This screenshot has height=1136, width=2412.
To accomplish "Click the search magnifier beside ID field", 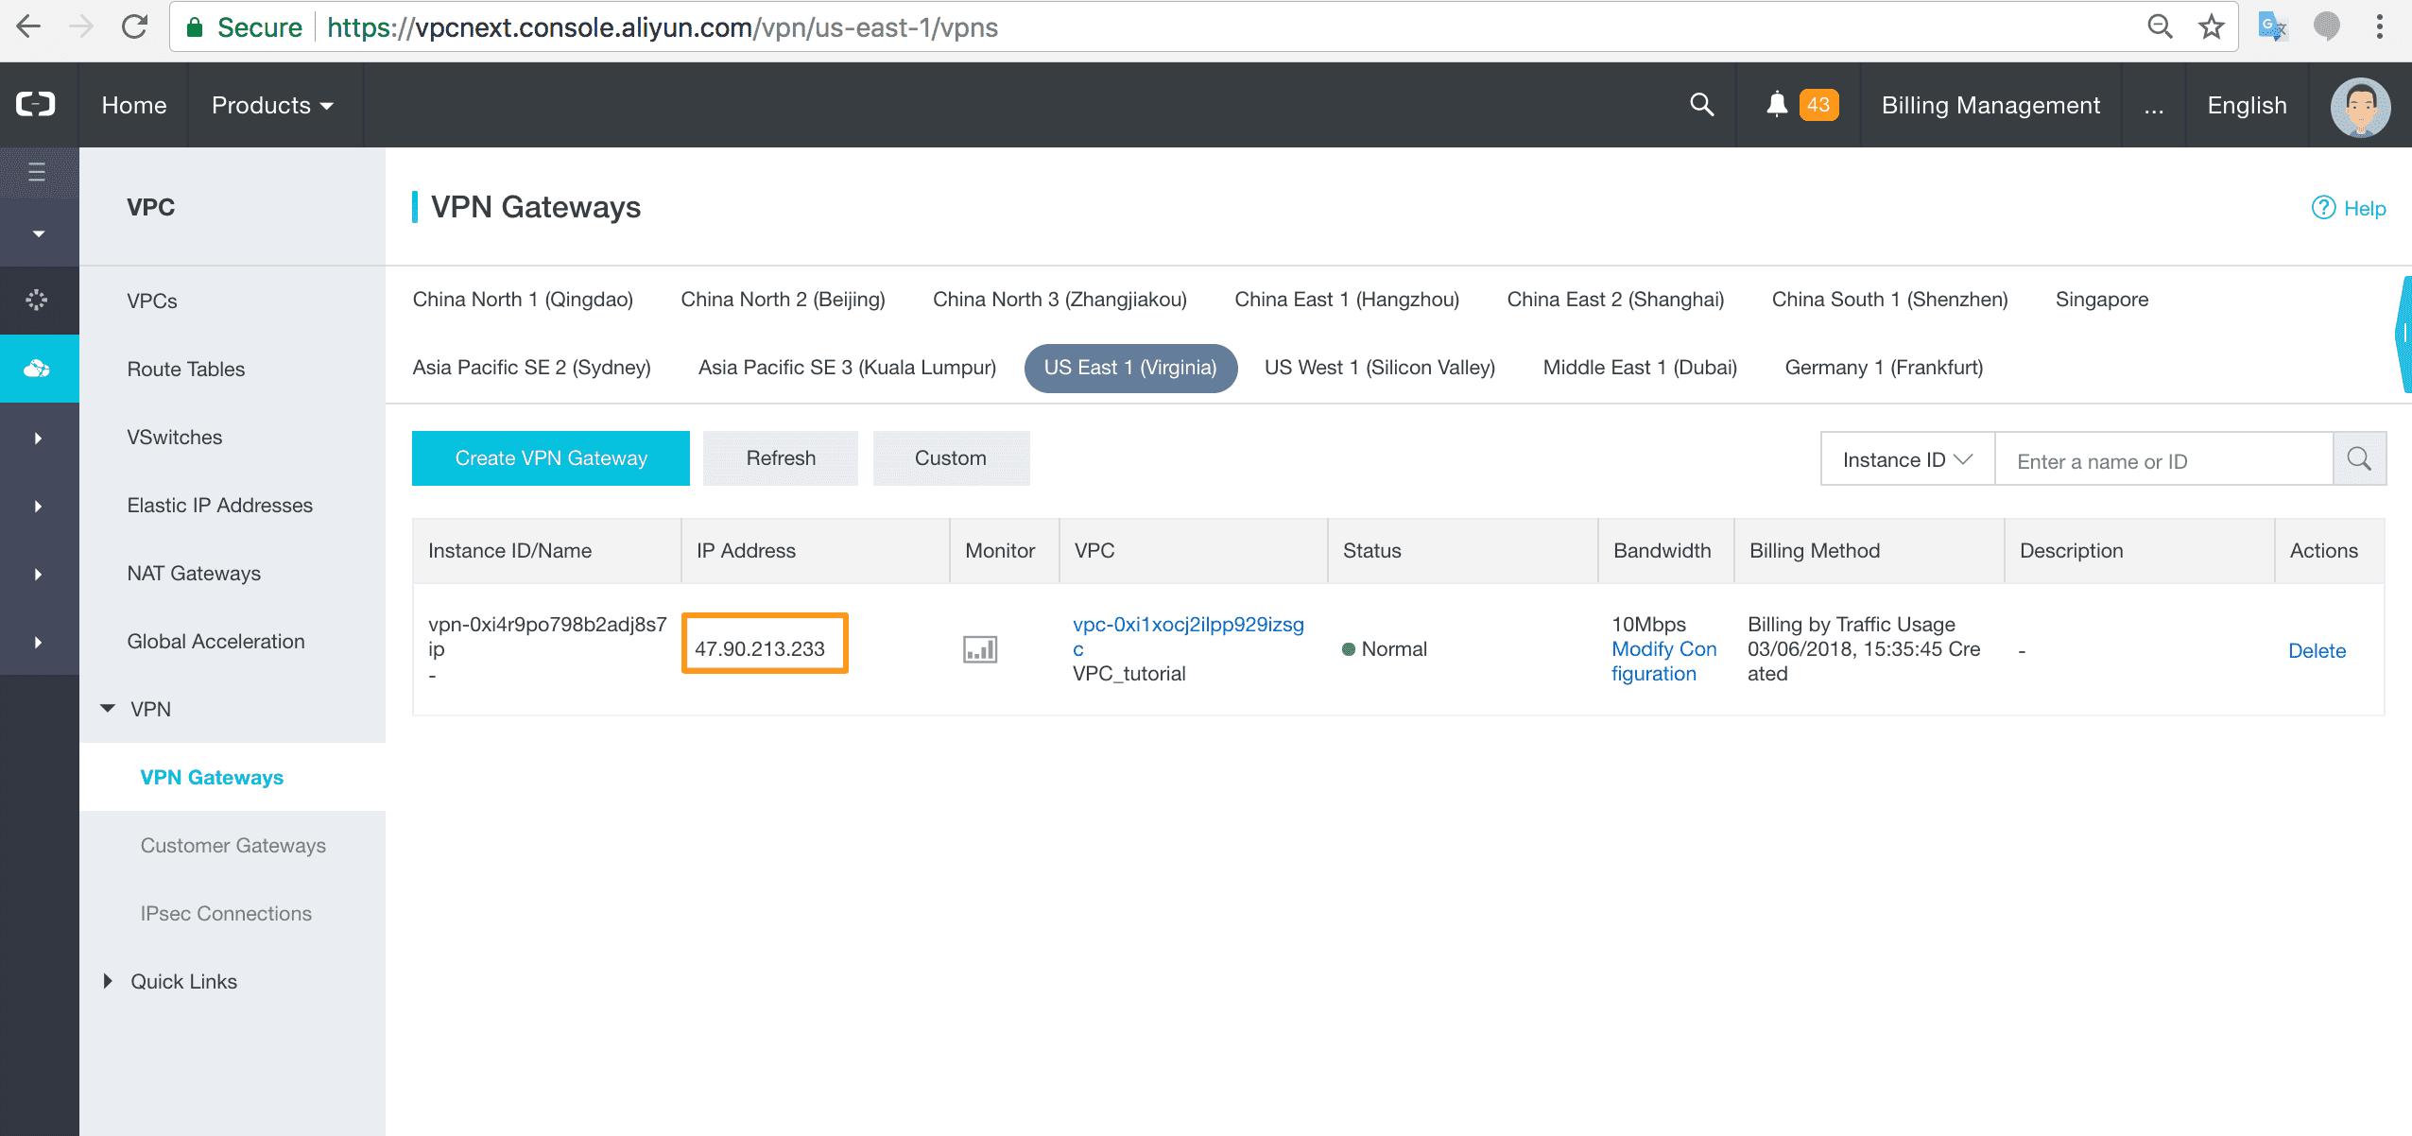I will [x=2359, y=459].
